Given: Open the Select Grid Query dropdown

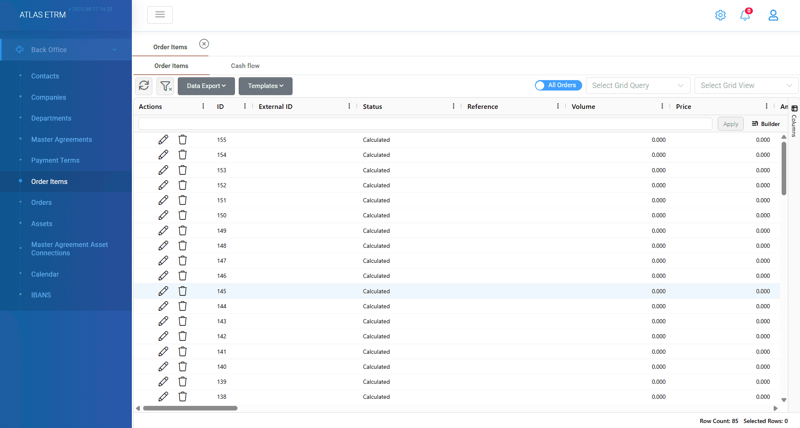Looking at the screenshot, I should 638,86.
